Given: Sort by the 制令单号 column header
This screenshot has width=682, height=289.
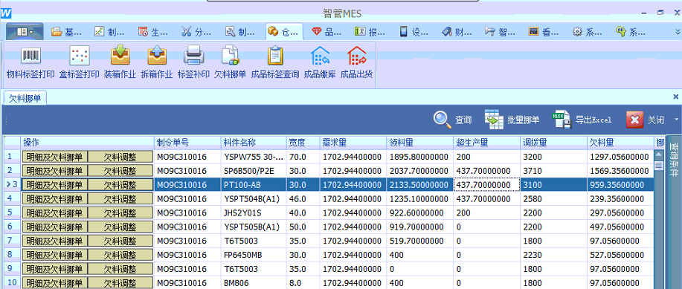Looking at the screenshot, I should [187, 143].
